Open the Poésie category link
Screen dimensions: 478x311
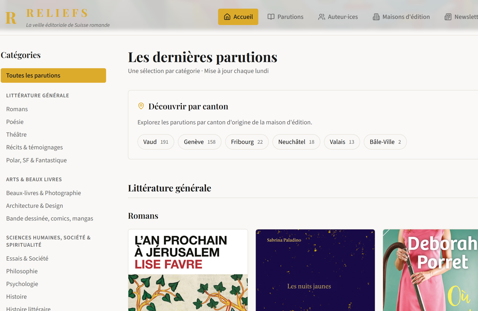coord(15,122)
